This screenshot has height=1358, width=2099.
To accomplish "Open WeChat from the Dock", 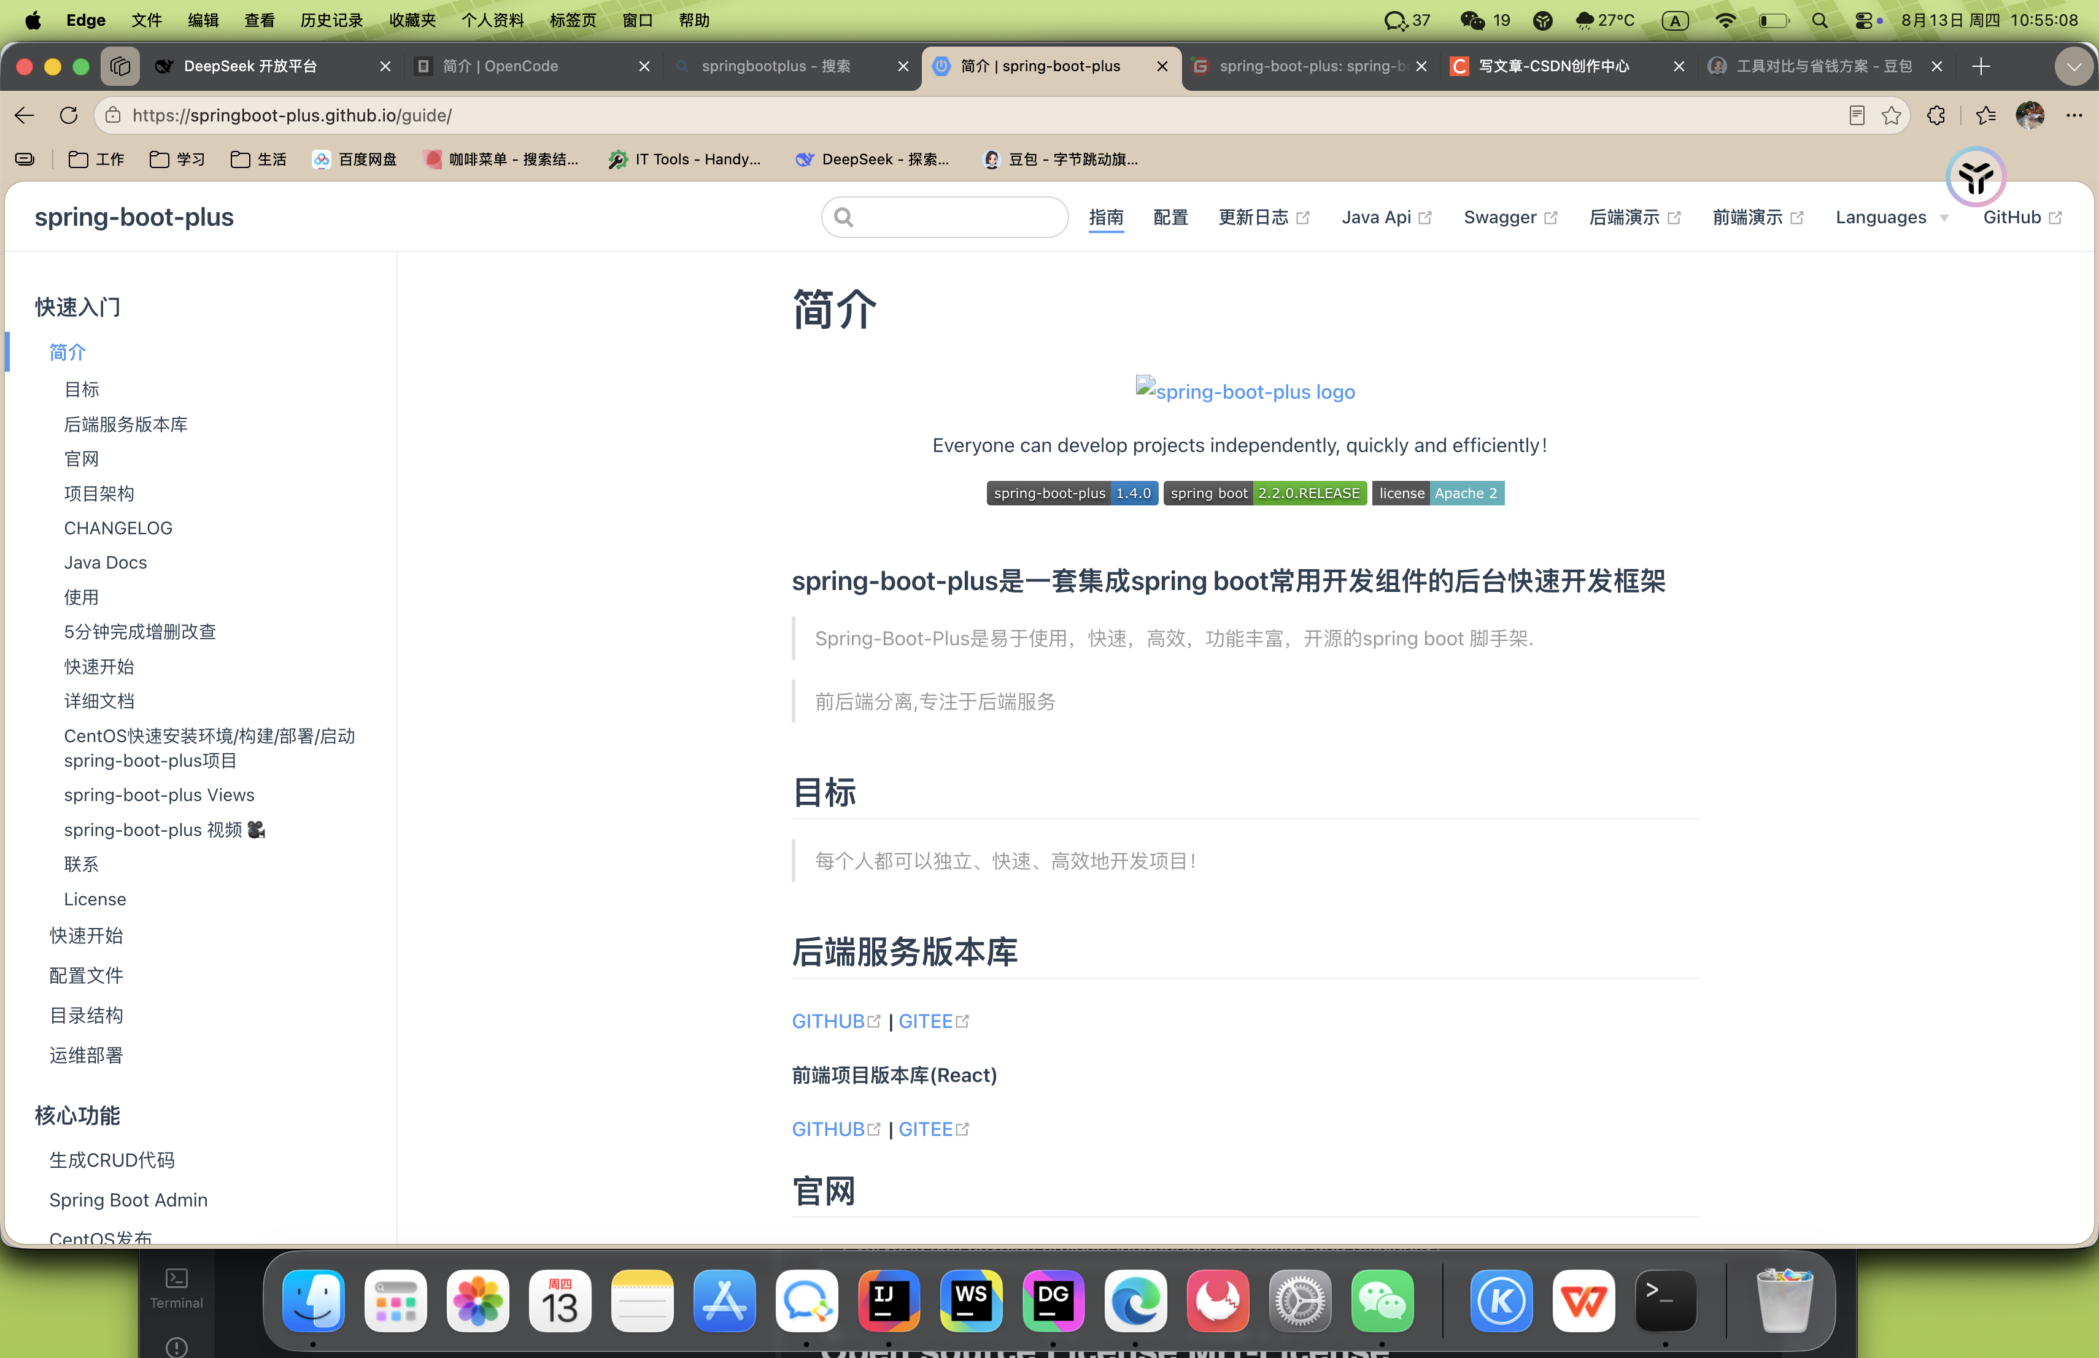I will [1382, 1301].
